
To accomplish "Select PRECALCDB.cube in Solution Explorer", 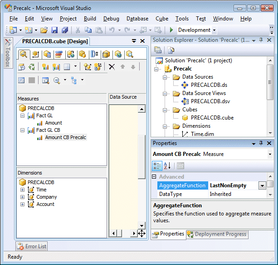I will click(212, 118).
